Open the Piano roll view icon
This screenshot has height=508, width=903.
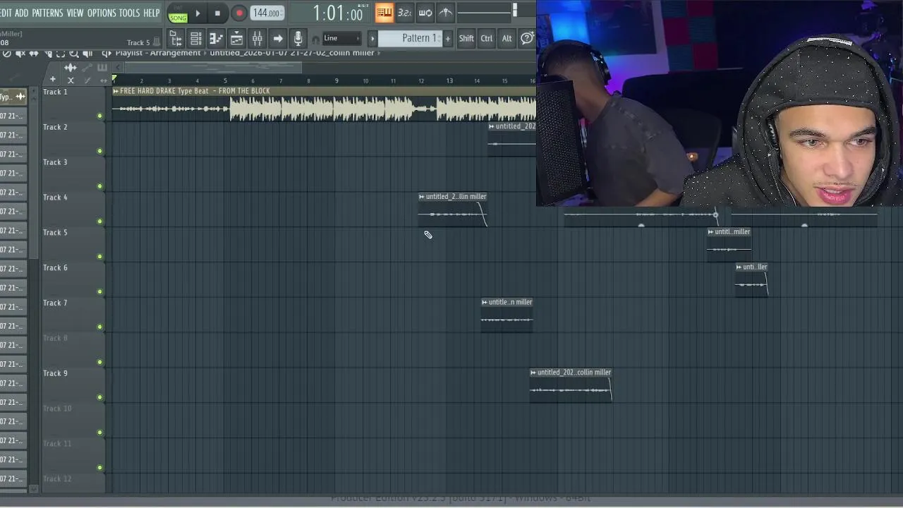(217, 38)
